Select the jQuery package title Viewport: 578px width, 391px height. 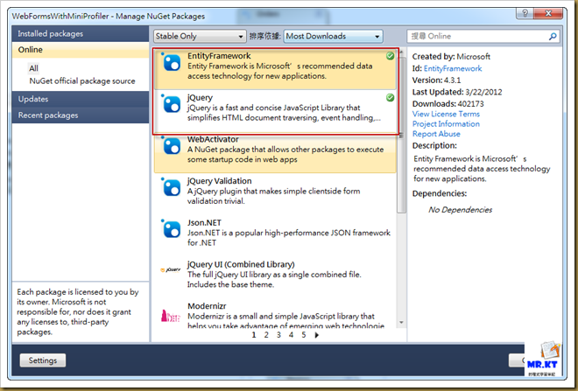coord(201,98)
